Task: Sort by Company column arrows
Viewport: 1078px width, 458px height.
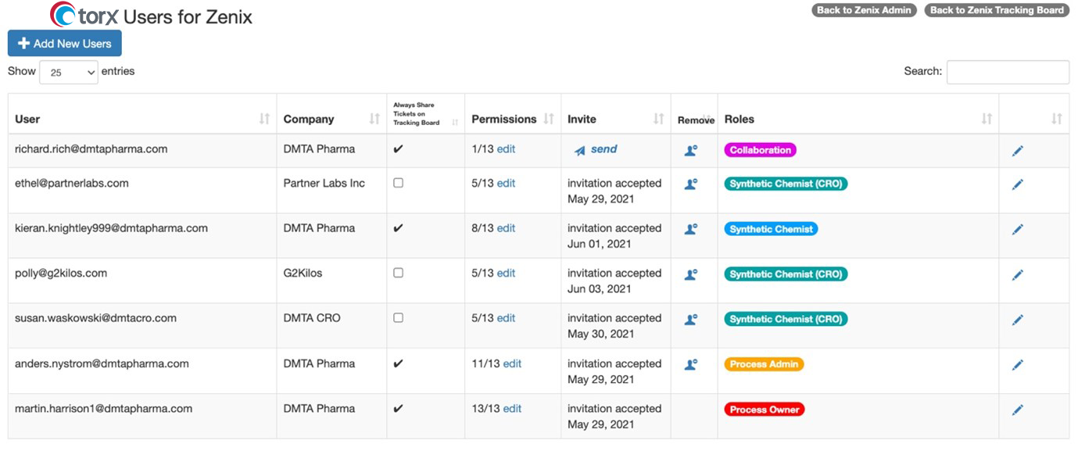Action: click(x=374, y=119)
